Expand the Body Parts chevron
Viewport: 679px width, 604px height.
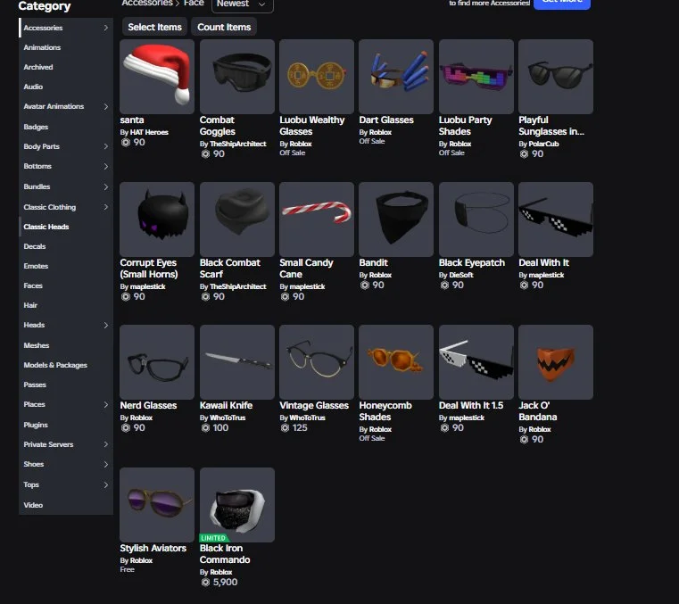click(105, 146)
